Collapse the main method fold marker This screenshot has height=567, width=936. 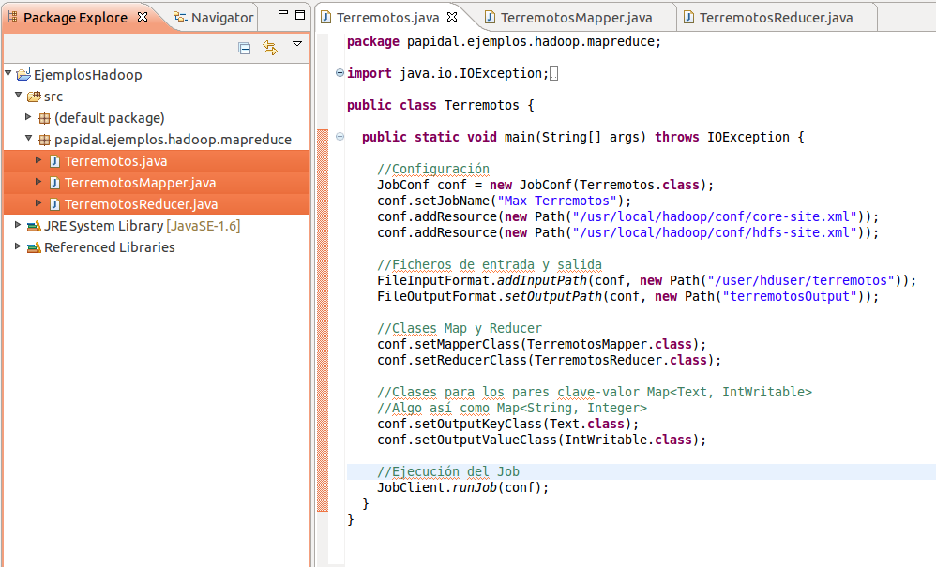(339, 136)
